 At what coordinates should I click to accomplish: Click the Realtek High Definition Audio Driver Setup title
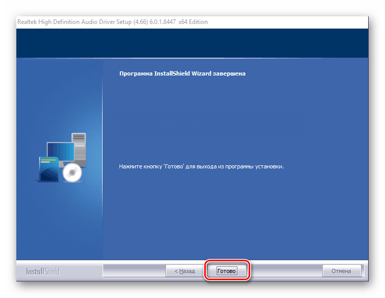point(112,22)
